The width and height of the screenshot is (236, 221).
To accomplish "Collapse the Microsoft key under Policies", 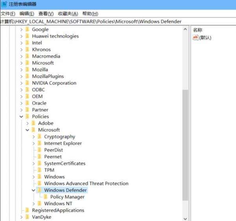I will click(x=27, y=130).
